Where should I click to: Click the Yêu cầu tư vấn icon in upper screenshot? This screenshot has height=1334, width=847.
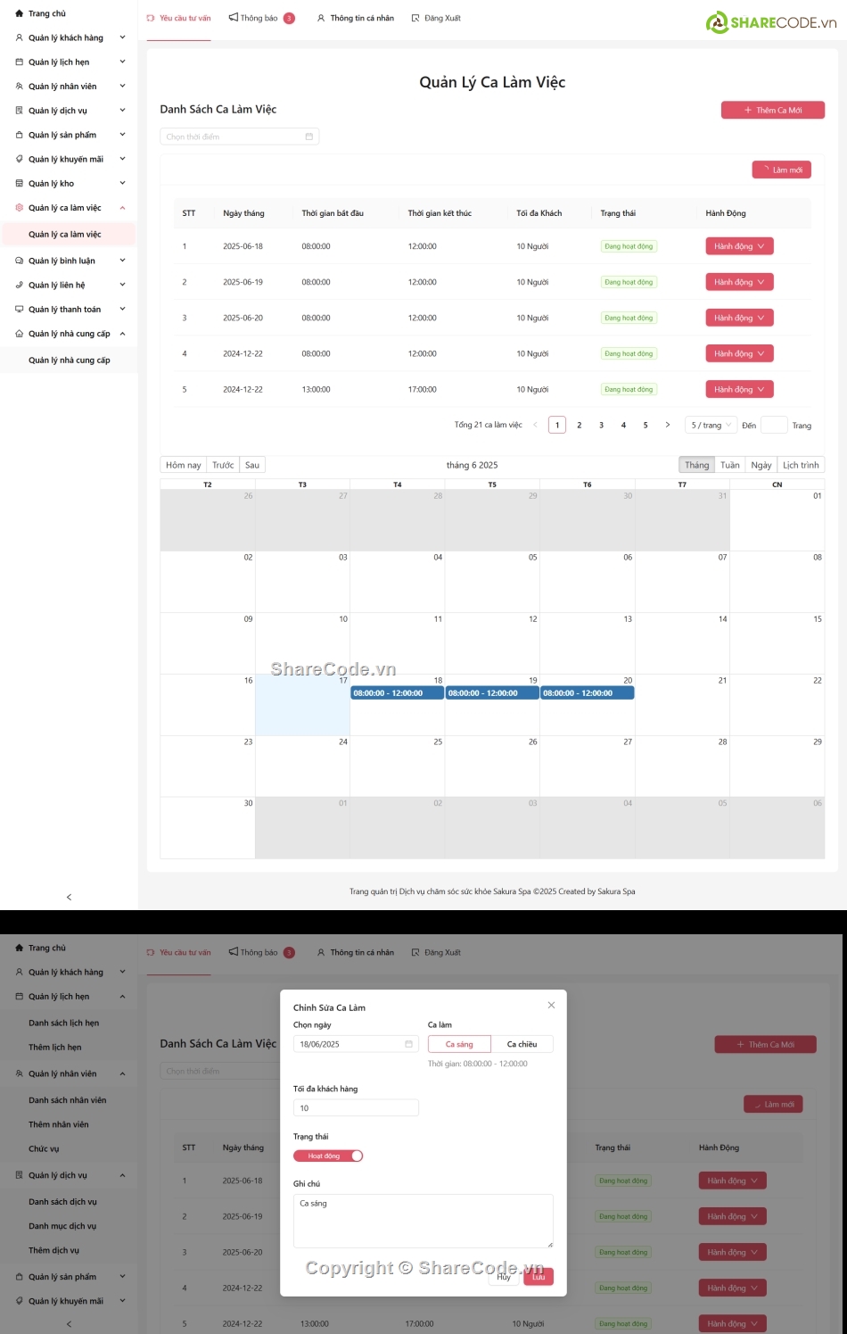151,18
